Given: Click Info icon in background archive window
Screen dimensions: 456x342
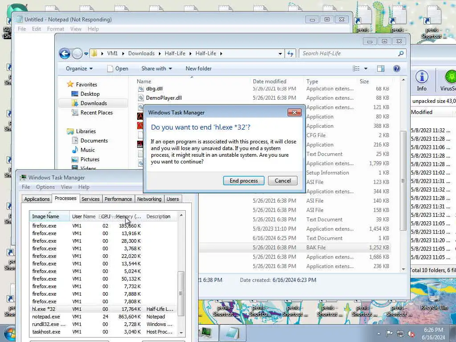Looking at the screenshot, I should 422,81.
